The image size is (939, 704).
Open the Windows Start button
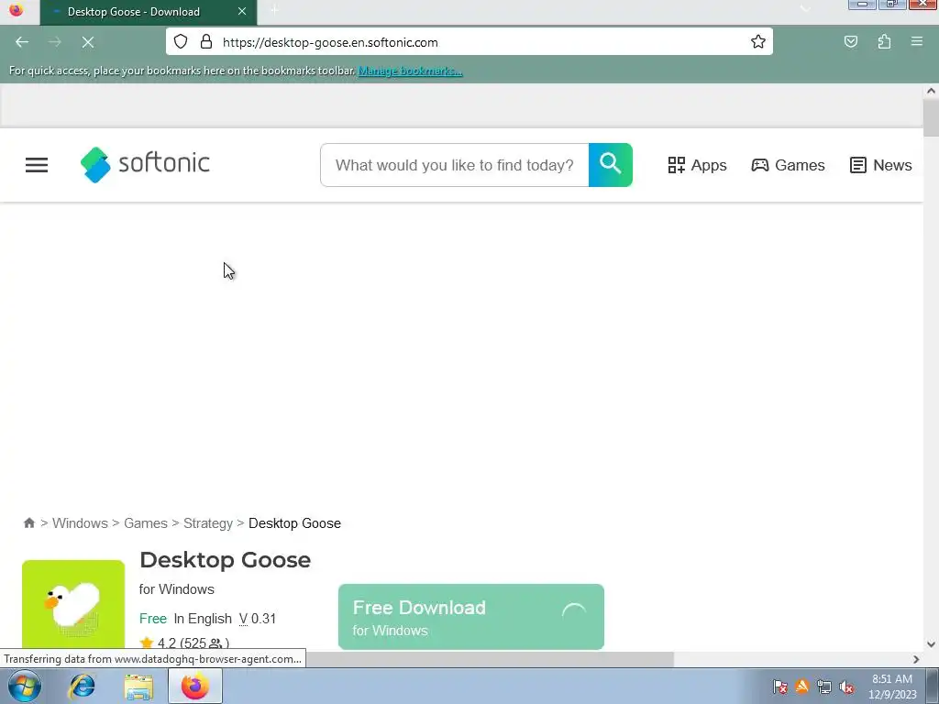25,686
